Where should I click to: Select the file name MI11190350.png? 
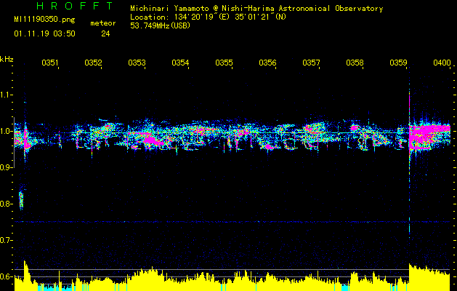44,20
